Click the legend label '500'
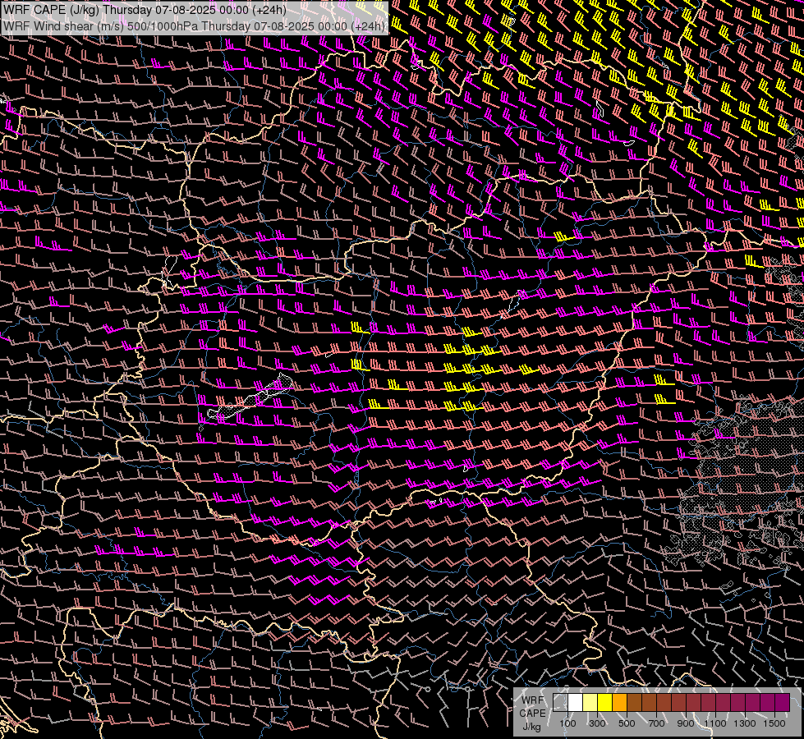Image resolution: width=804 pixels, height=739 pixels. click(x=627, y=723)
